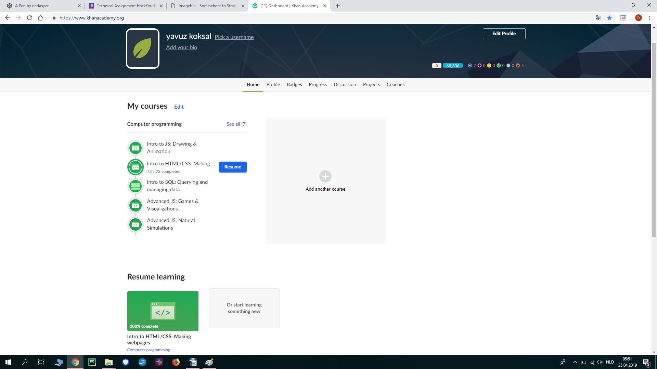Click the Intro to HTML/CSS course icon
Image resolution: width=657 pixels, height=369 pixels.
click(x=136, y=167)
